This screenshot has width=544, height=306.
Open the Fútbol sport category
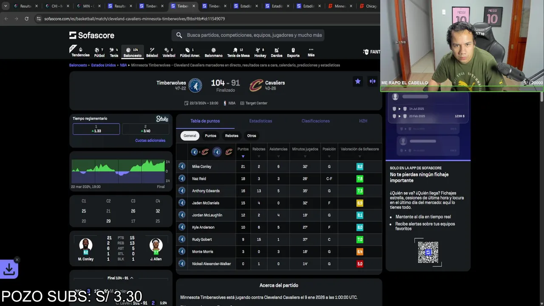[x=99, y=52]
